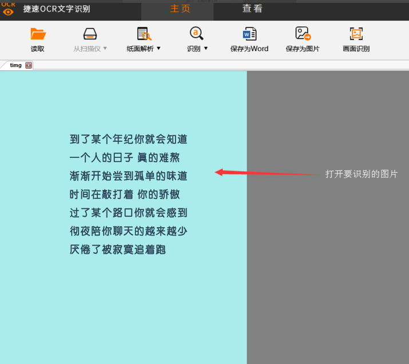Click the 画面识别 label

click(x=356, y=49)
